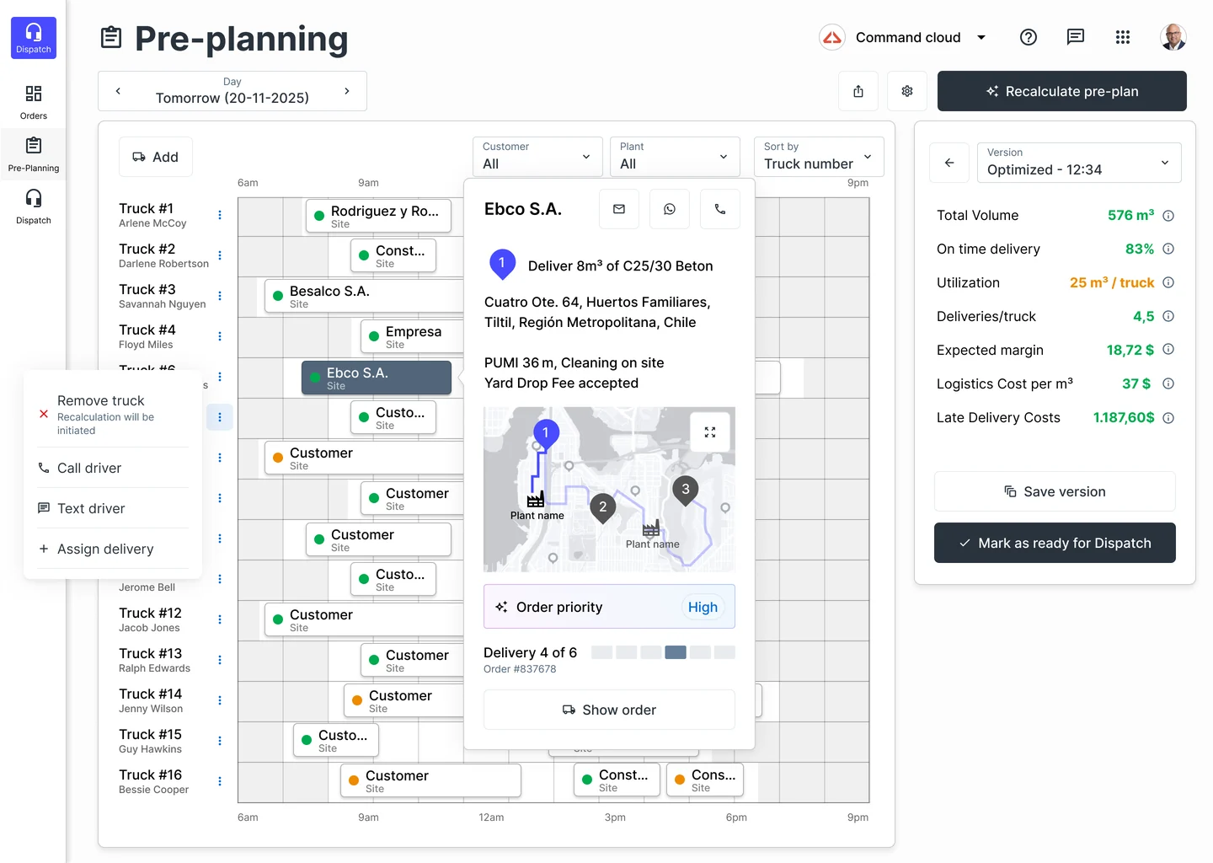Choose Assign delivery menu option
This screenshot has height=863, width=1213.
click(x=113, y=549)
